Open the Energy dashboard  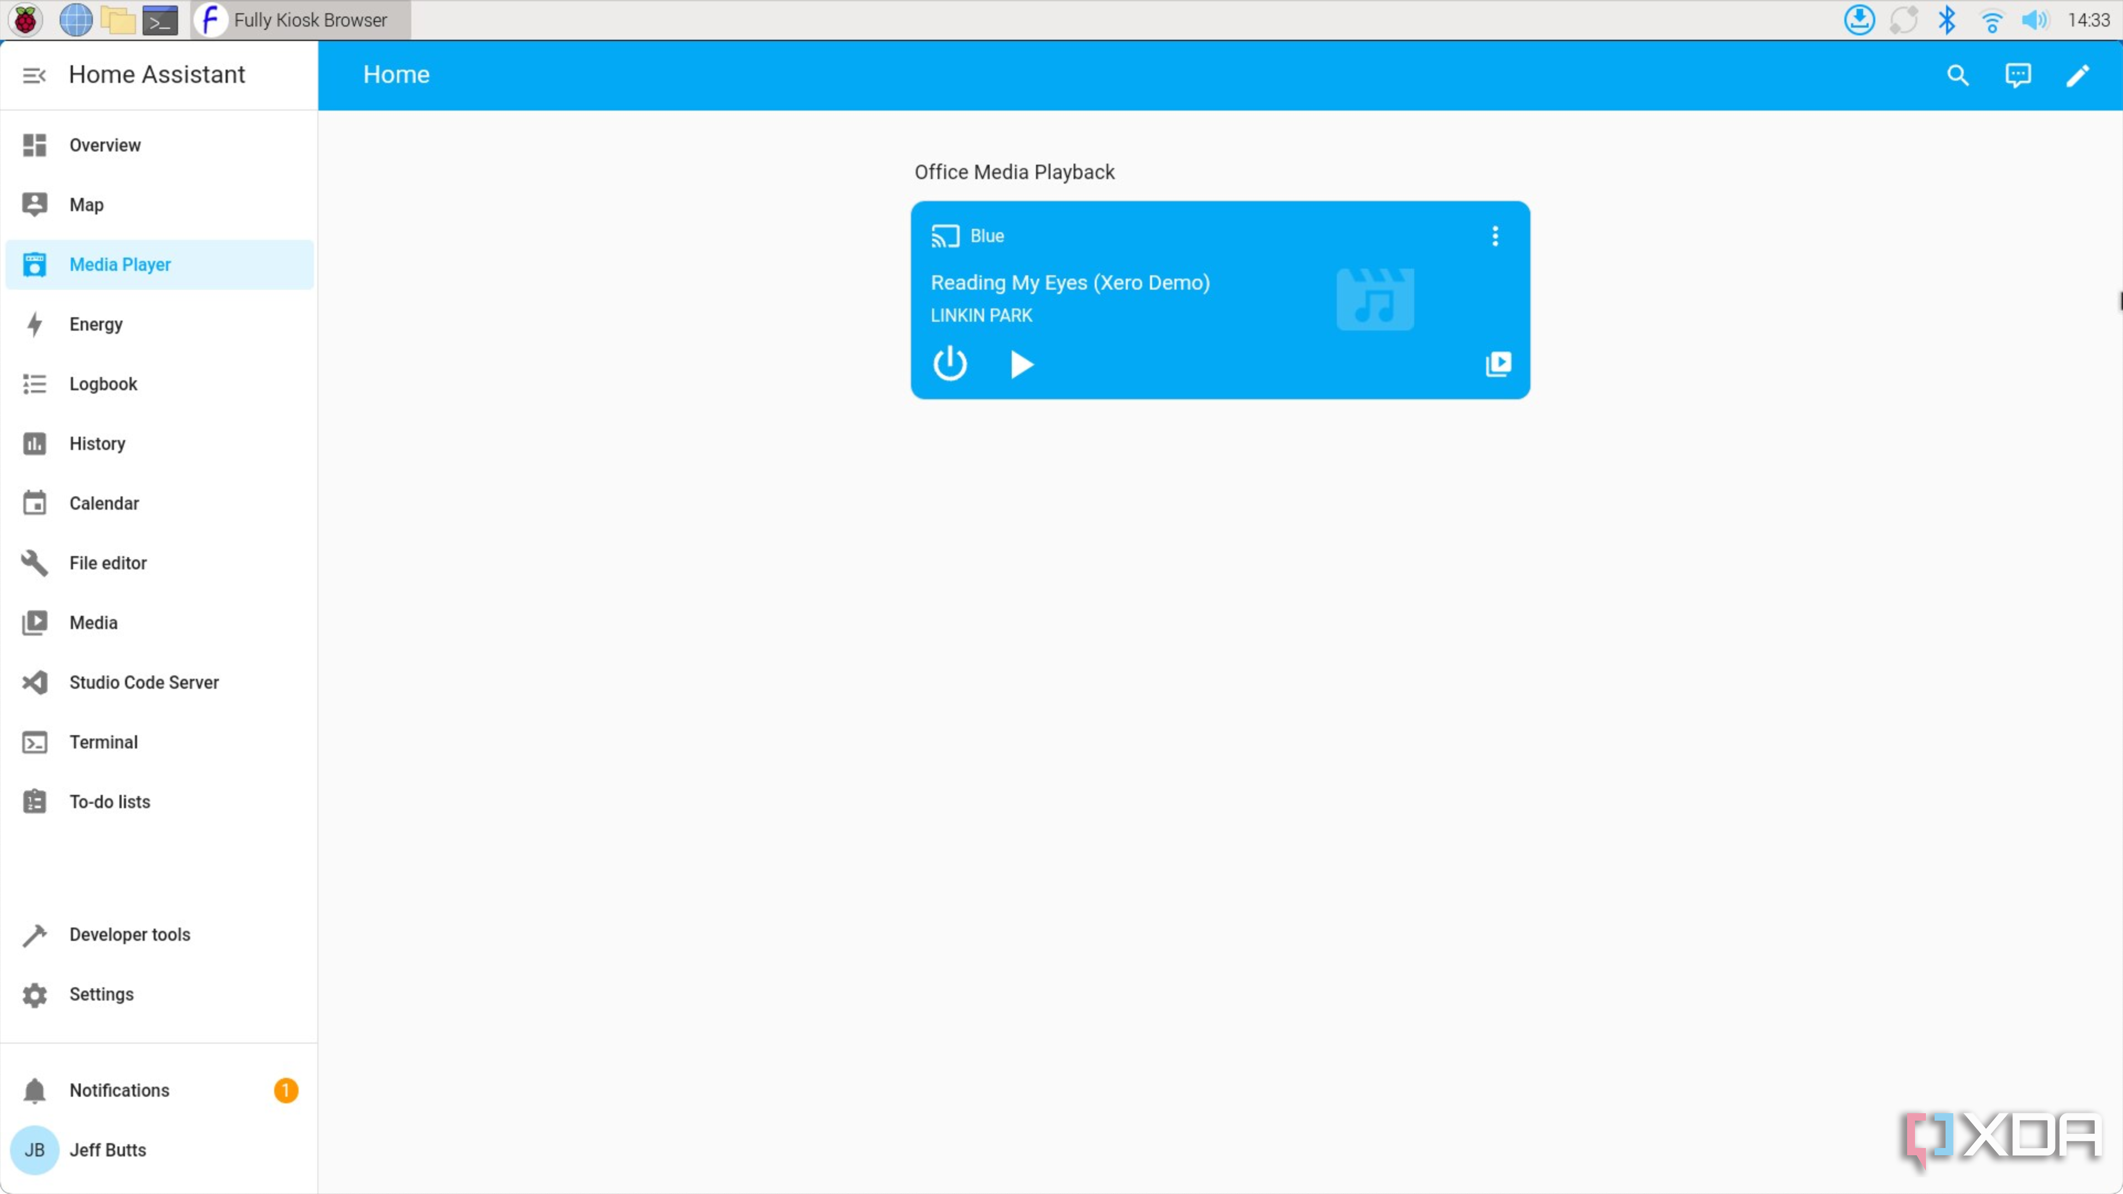click(x=159, y=324)
